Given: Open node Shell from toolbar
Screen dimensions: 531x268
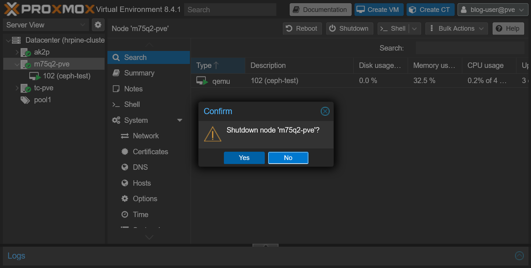Looking at the screenshot, I should pyautogui.click(x=394, y=29).
